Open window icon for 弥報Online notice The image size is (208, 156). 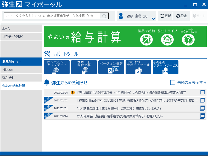tap(202, 100)
